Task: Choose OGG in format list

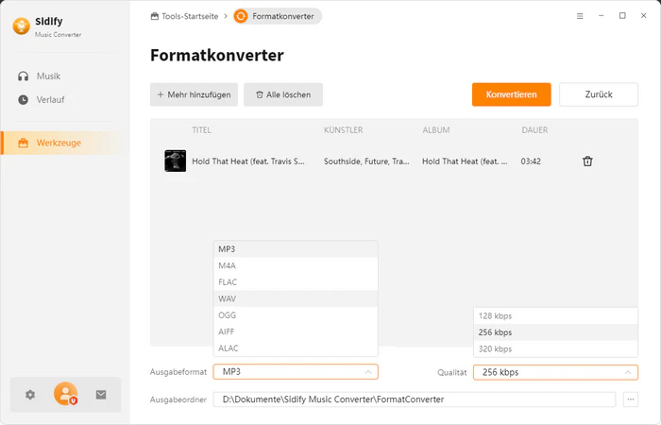Action: coord(296,315)
